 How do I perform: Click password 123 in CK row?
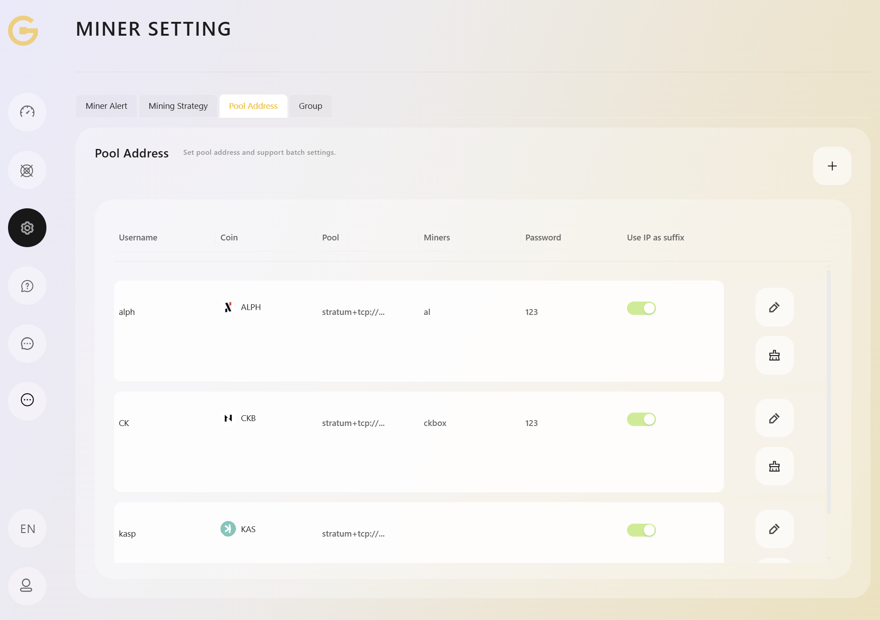click(x=531, y=423)
